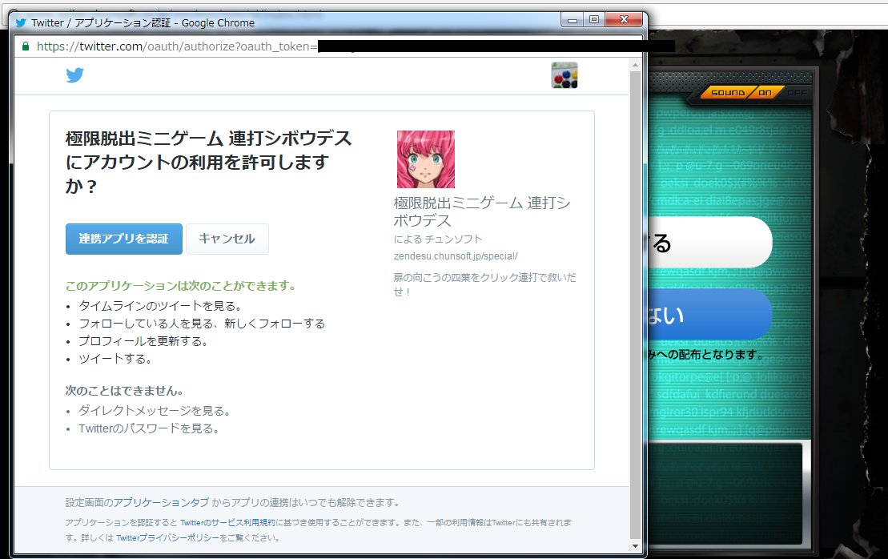Click the green padlock icon in address bar
Viewport: 888px width, 559px height.
coord(26,46)
